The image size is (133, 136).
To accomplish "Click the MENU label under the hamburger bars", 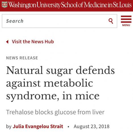I will point(126,25).
